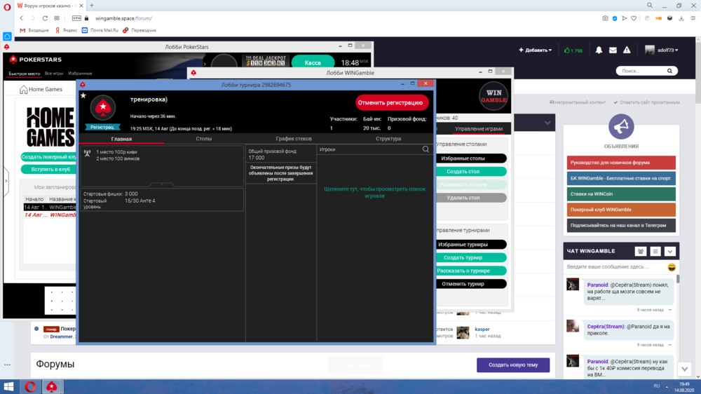The width and height of the screenshot is (701, 394).
Task: Click the forum search magnifier icon
Action: (669, 71)
